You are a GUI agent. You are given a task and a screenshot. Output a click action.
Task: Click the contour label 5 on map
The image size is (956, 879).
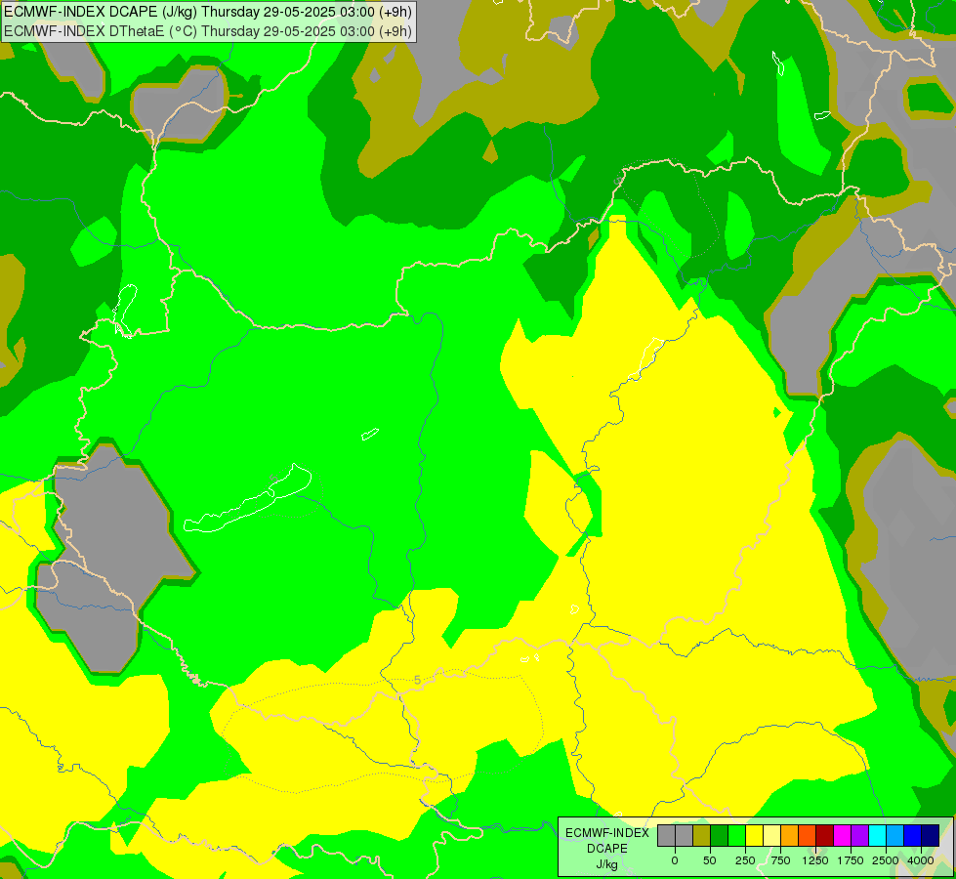[x=418, y=680]
